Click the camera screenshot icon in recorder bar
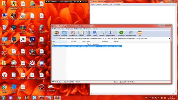178x100 pixels. (x=78, y=2)
